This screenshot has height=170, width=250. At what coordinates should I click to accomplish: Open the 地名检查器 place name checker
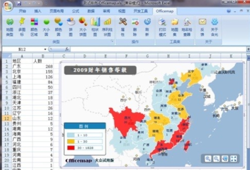pos(187,26)
